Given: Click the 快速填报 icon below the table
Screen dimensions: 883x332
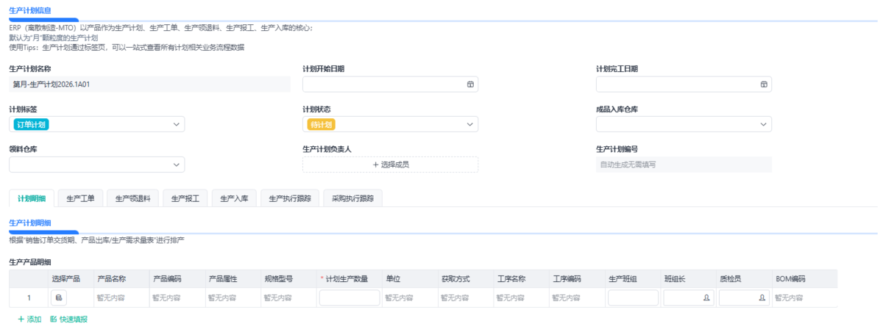Looking at the screenshot, I should 53,320.
